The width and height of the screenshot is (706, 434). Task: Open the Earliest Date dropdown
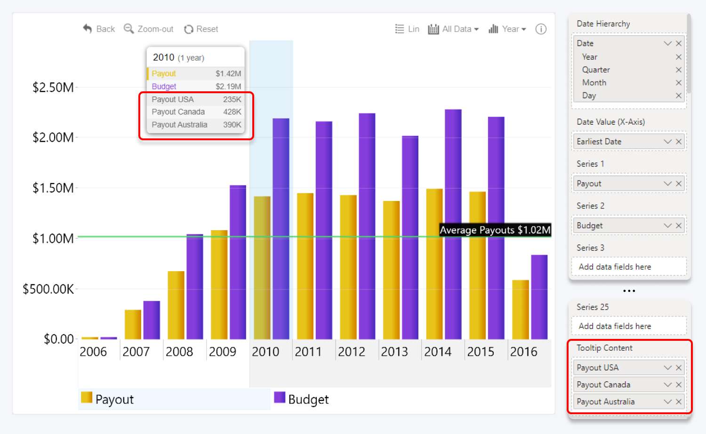pyautogui.click(x=668, y=141)
